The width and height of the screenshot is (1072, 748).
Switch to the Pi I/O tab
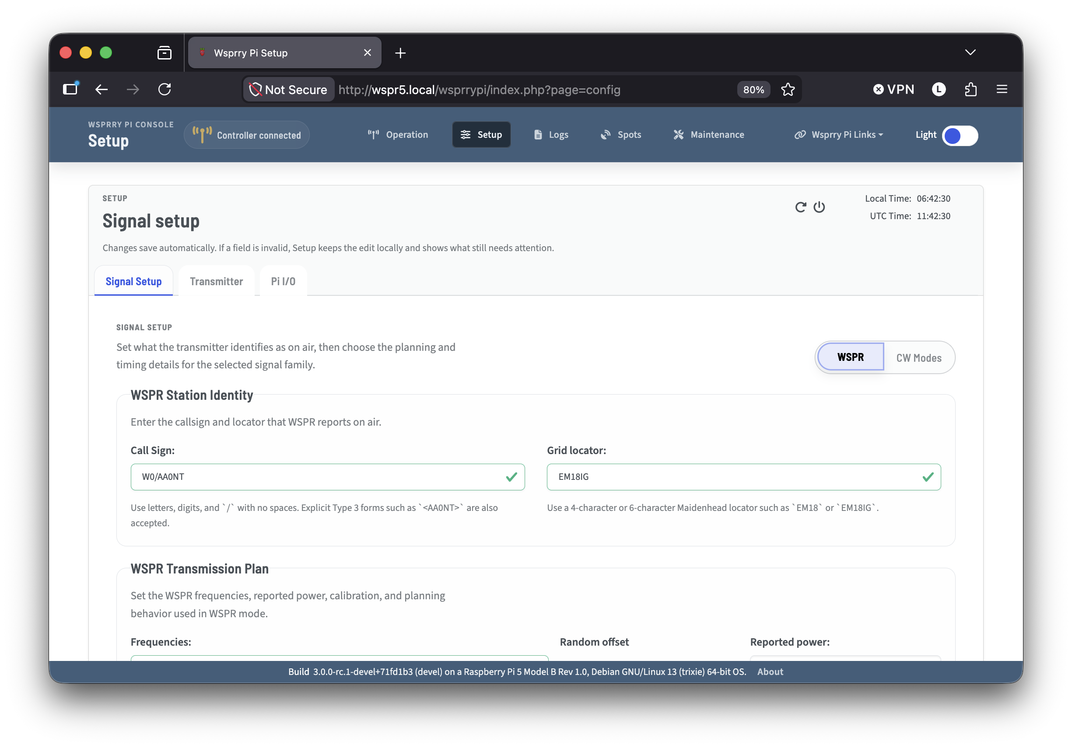coord(283,281)
